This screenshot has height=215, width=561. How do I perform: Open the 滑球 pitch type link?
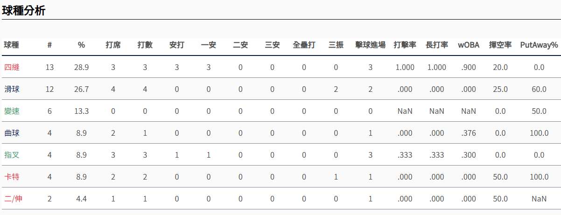point(12,89)
